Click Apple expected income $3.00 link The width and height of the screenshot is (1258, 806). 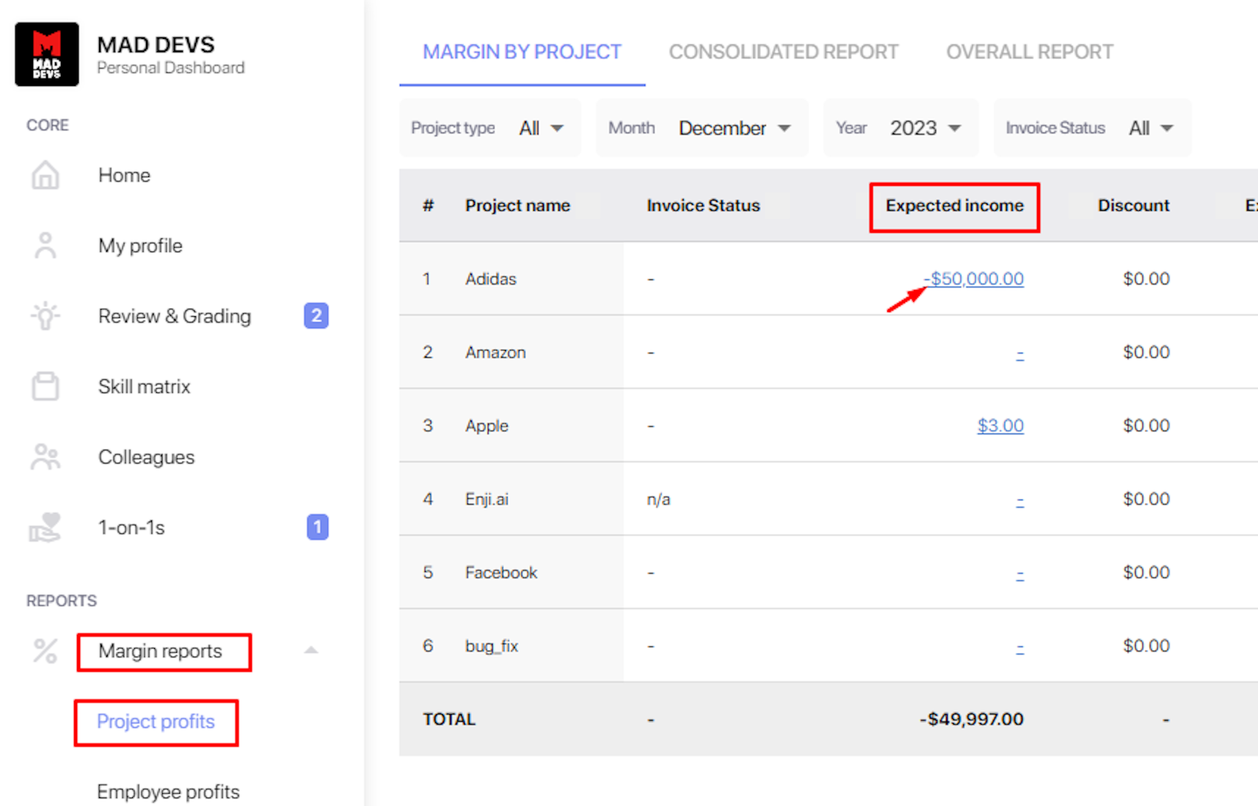pos(1000,426)
